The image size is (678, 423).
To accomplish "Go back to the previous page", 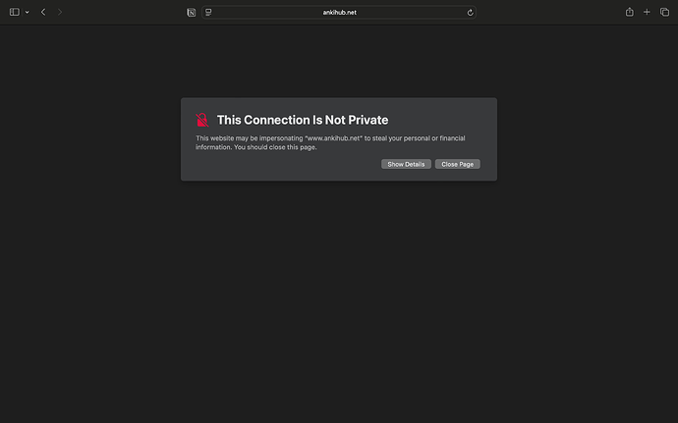I will pyautogui.click(x=43, y=12).
